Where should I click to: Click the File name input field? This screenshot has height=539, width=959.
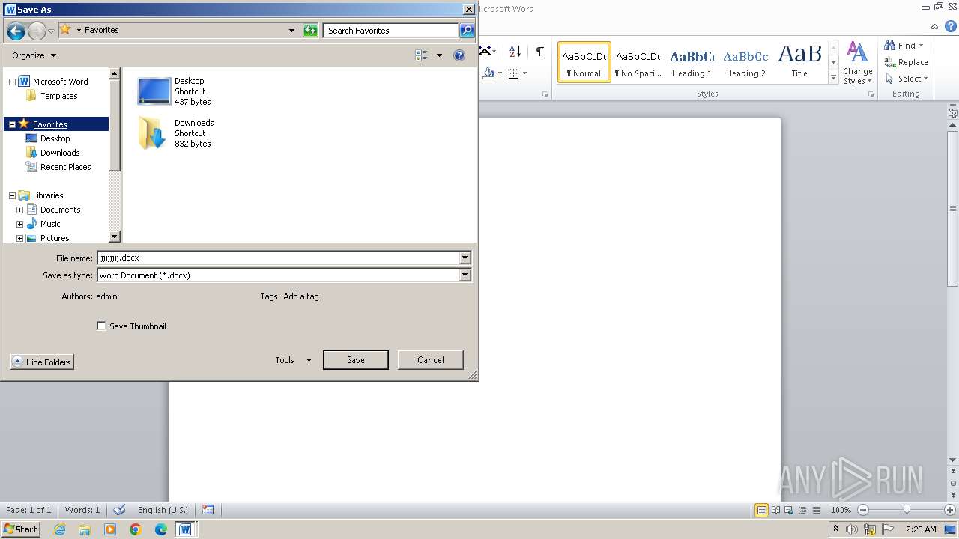pos(278,258)
